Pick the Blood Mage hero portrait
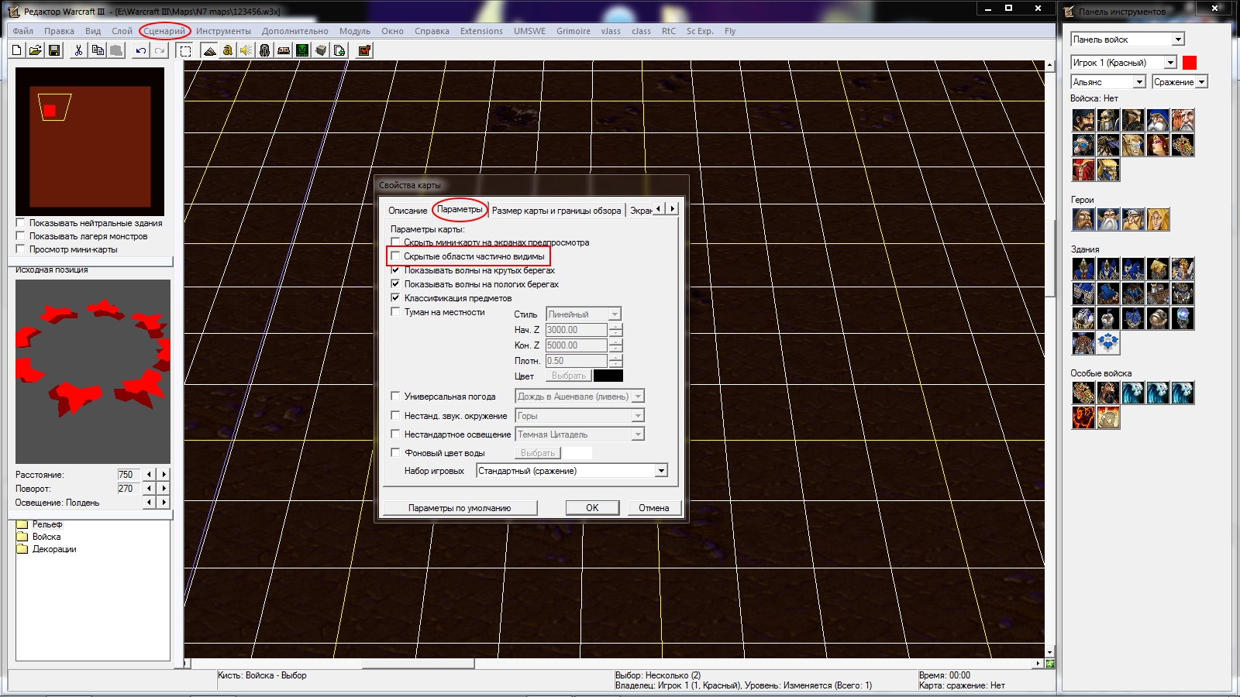1240x697 pixels. (x=1158, y=220)
